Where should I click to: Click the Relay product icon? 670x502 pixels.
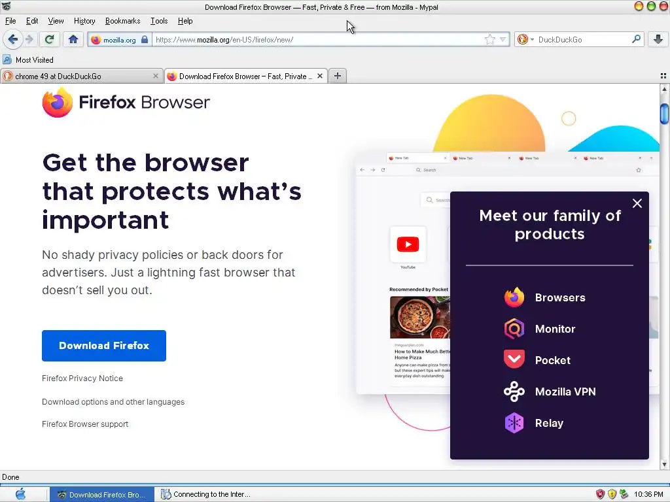pyautogui.click(x=514, y=423)
